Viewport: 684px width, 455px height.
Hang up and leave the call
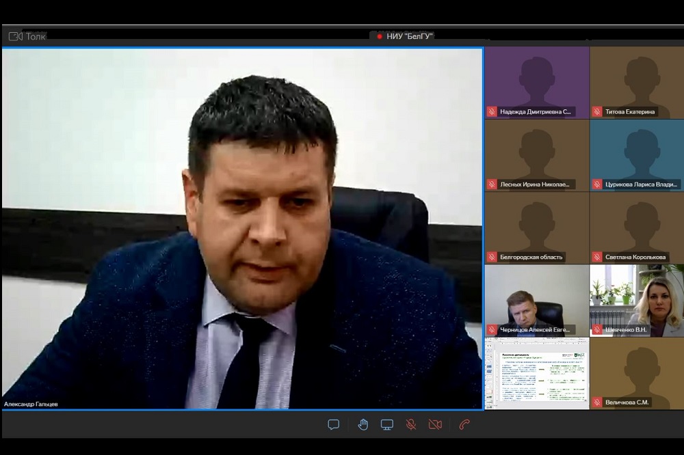pos(464,424)
